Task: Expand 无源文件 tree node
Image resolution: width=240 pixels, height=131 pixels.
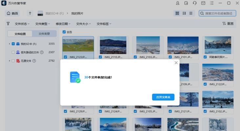Action: click(x=9, y=61)
